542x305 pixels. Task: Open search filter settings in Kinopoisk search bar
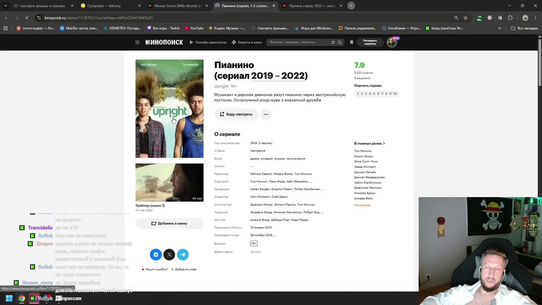coord(333,42)
